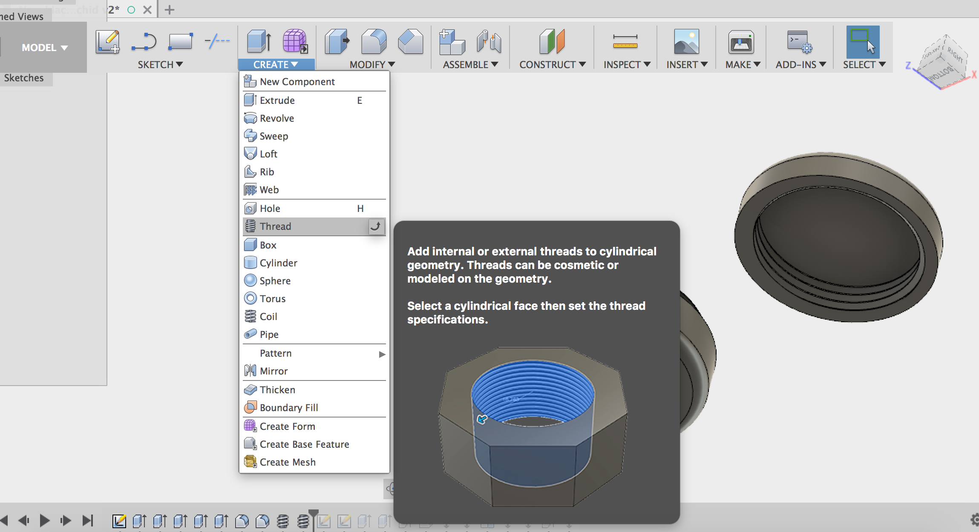Click the Joint icon in the ASSEMBLE toolbar
This screenshot has height=532, width=979.
(489, 41)
